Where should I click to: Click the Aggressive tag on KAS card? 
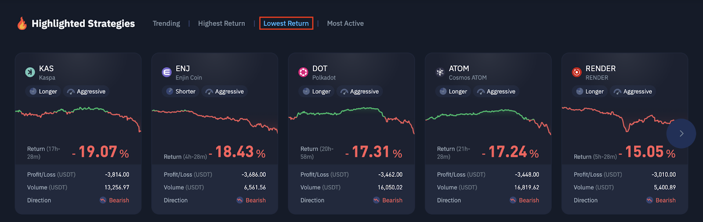click(x=86, y=91)
